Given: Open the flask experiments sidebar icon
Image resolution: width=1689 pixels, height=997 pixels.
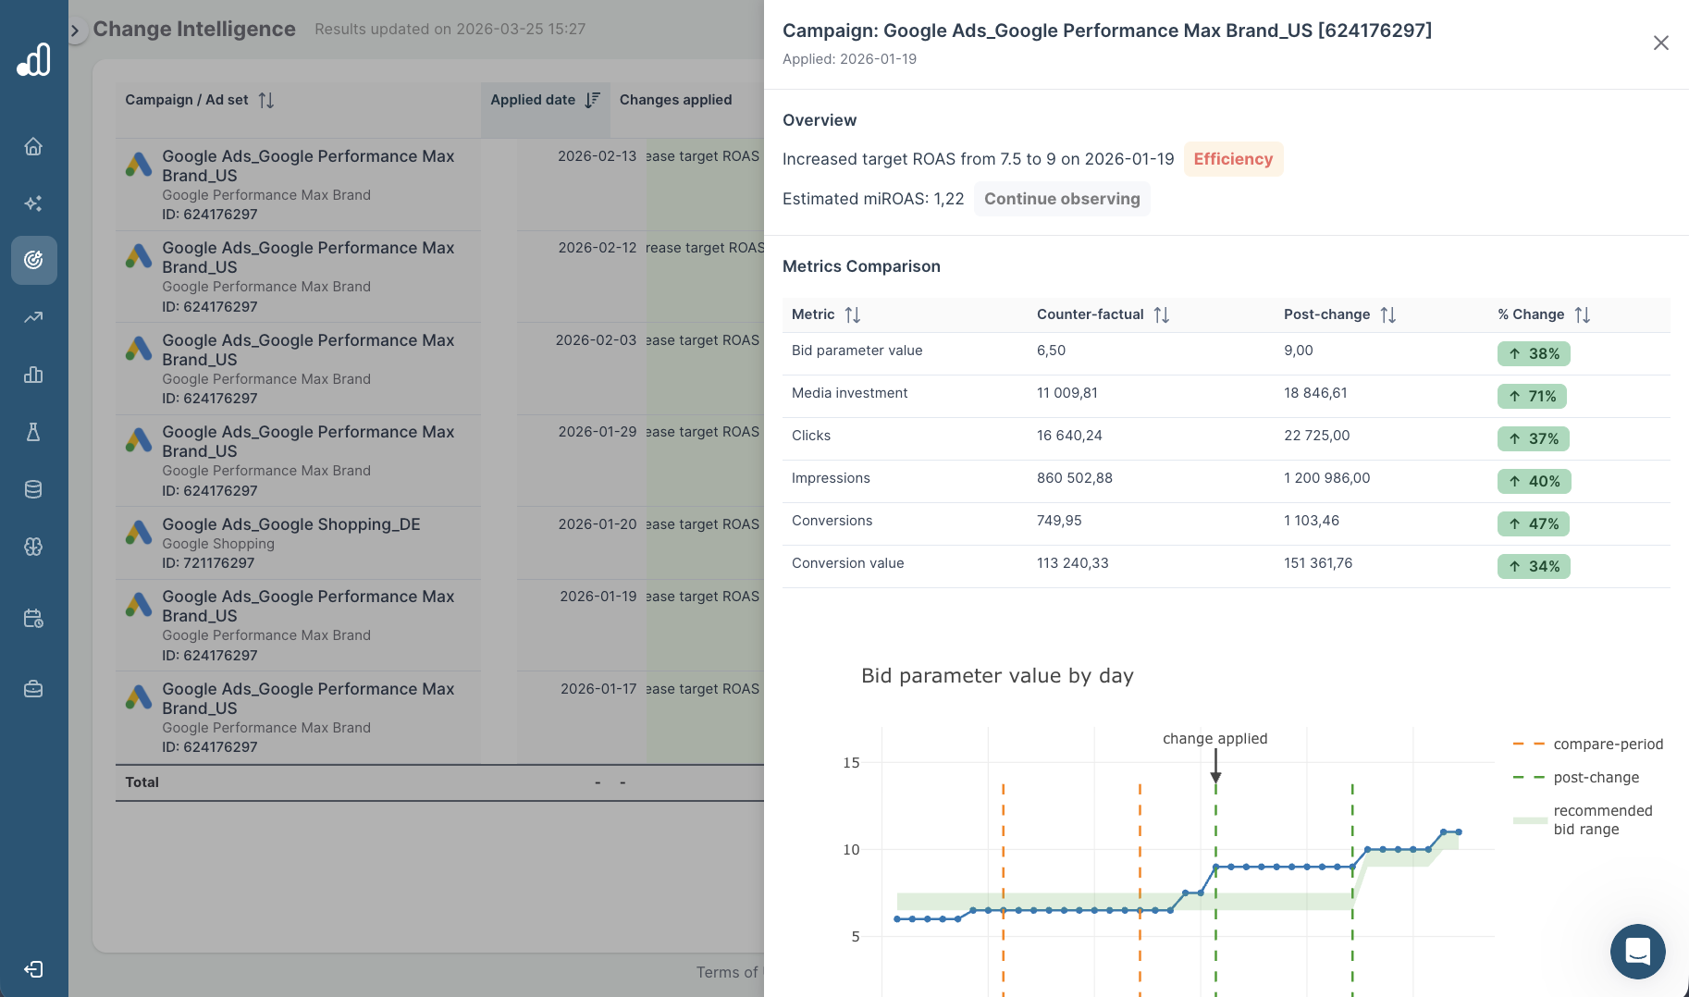Looking at the screenshot, I should [x=33, y=432].
